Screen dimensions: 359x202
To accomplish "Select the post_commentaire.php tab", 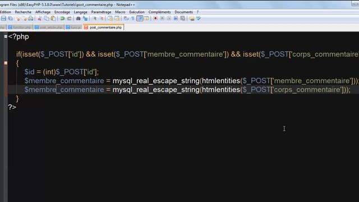I will coord(104,27).
